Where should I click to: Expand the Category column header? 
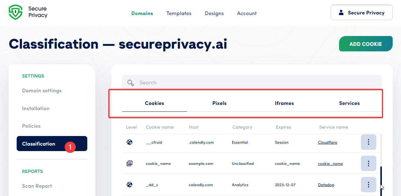coord(242,127)
